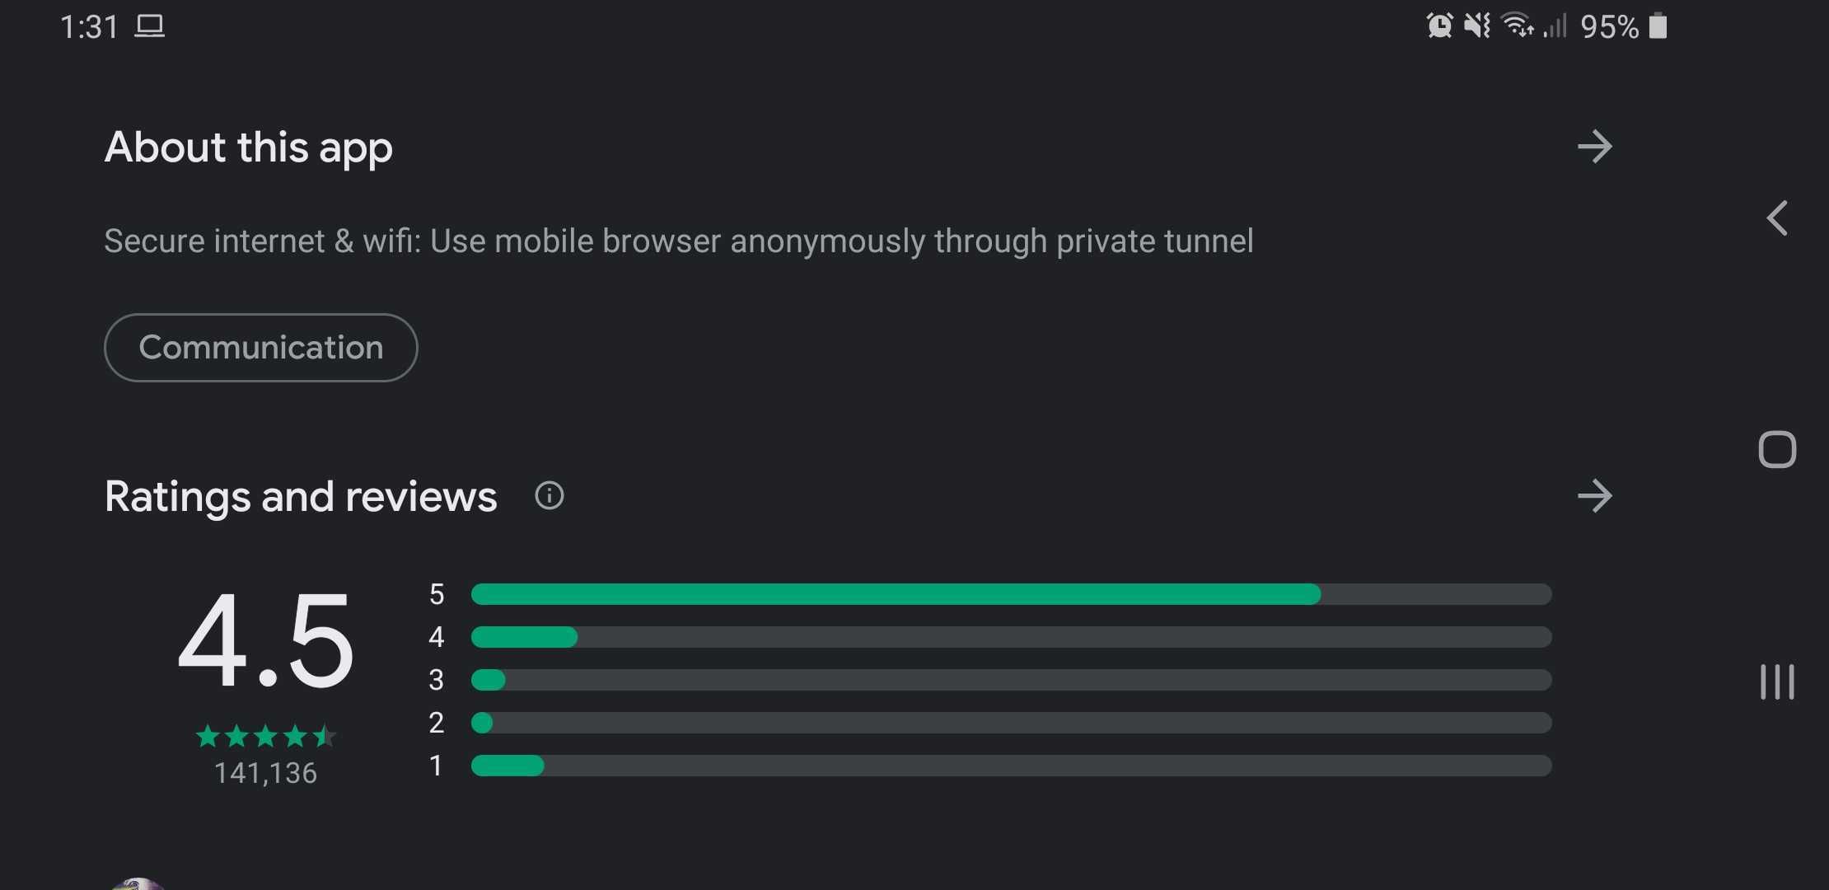
Task: Open the Ratings and reviews heading
Action: coord(301,496)
